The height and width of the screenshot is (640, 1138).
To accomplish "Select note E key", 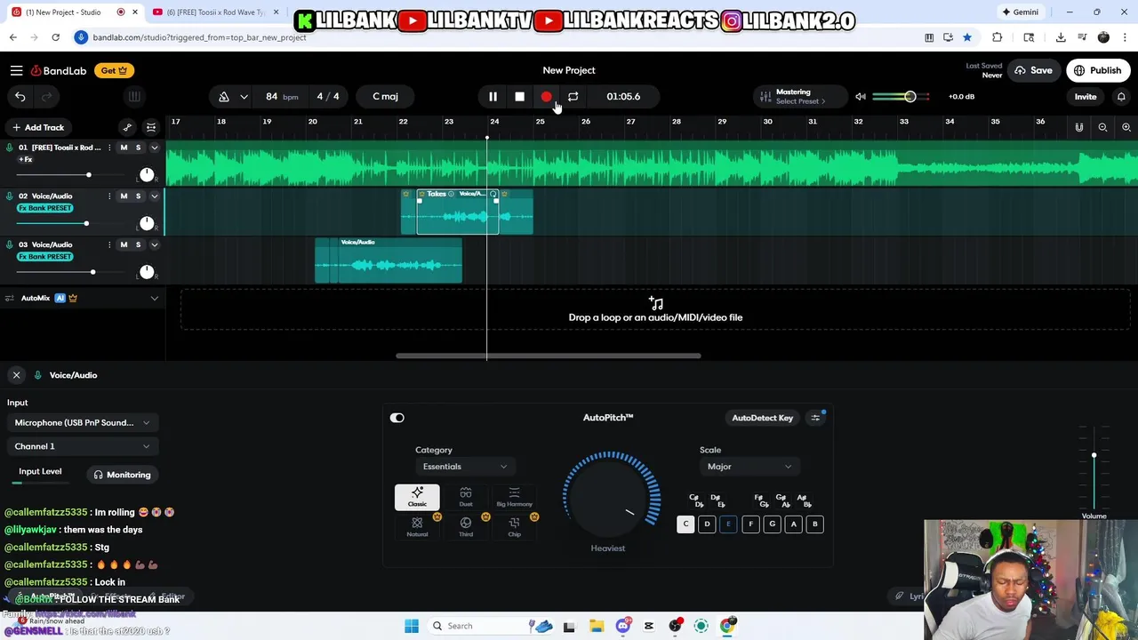I will coord(728,524).
